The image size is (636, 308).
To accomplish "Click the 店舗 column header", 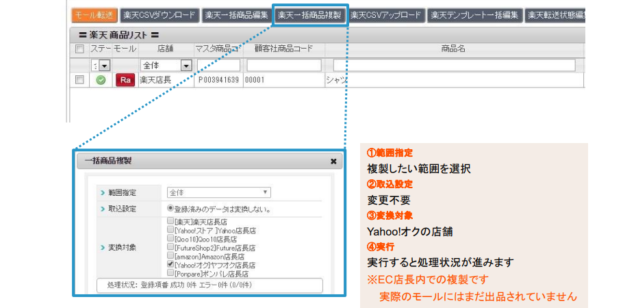I will [x=165, y=49].
